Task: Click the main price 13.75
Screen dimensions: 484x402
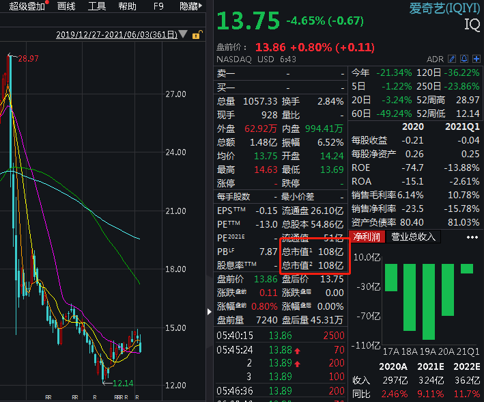Action: pyautogui.click(x=248, y=21)
